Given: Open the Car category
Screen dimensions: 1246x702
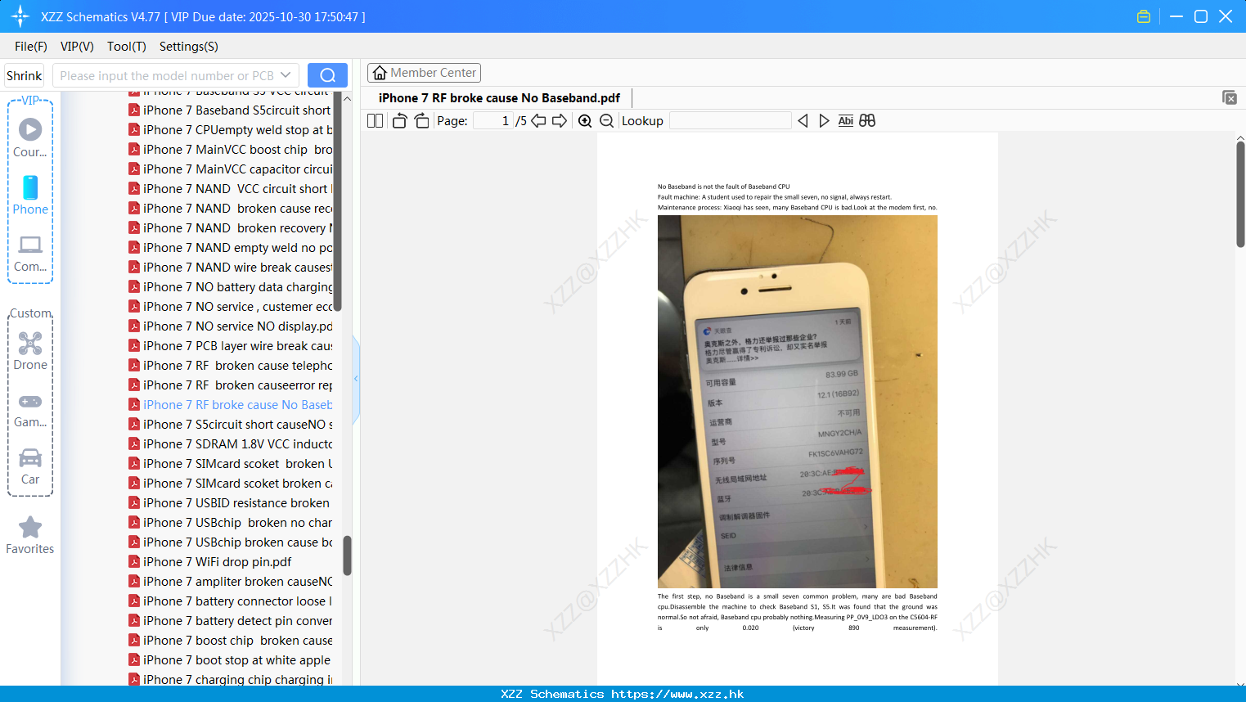Looking at the screenshot, I should pyautogui.click(x=30, y=466).
